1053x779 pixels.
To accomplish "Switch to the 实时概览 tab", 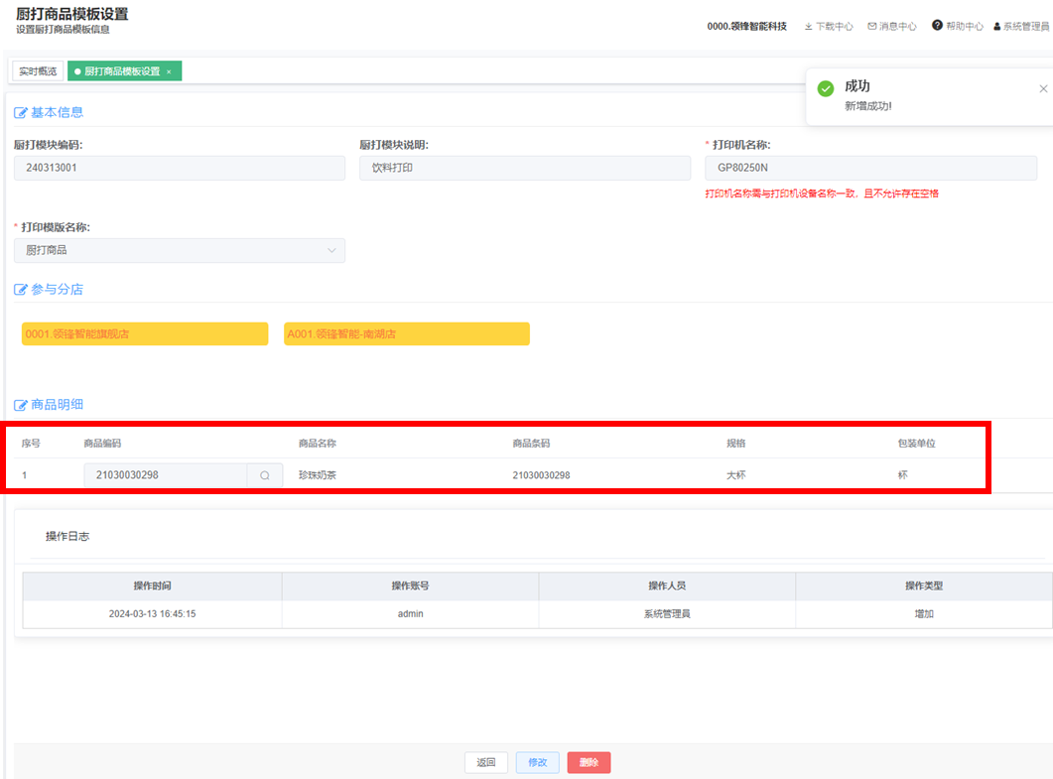I will click(39, 71).
